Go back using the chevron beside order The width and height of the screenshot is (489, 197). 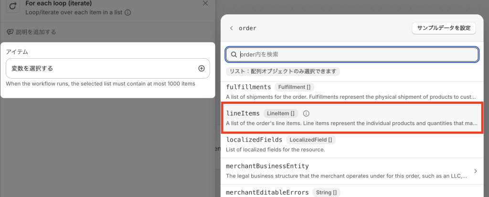click(x=232, y=28)
